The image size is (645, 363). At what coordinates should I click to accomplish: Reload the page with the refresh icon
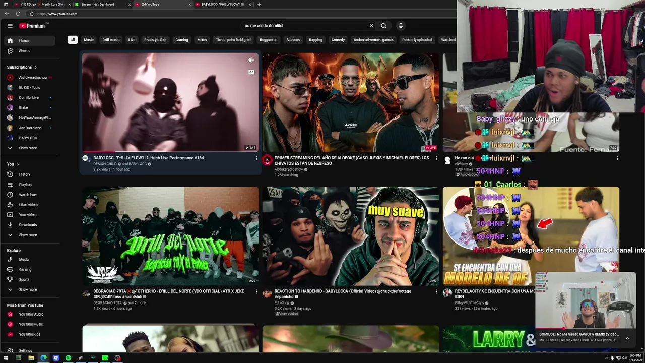point(18,14)
